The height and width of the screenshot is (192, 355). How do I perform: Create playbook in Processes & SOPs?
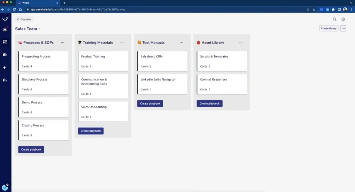coord(31,149)
